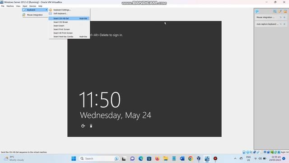Click the keyboard capture status icon near Right Ctrl
This screenshot has width=289, height=163.
click(x=279, y=152)
